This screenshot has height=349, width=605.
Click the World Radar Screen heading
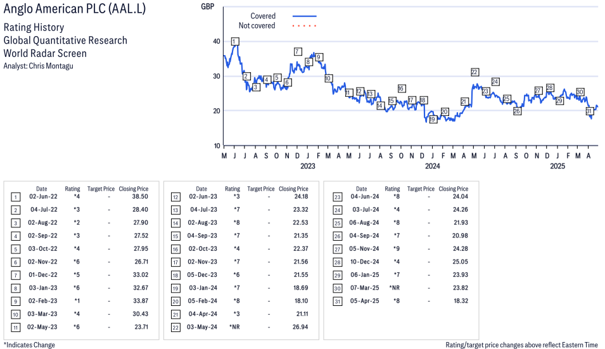point(45,53)
